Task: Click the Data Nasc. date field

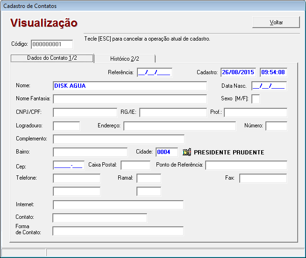Action: [x=269, y=86]
